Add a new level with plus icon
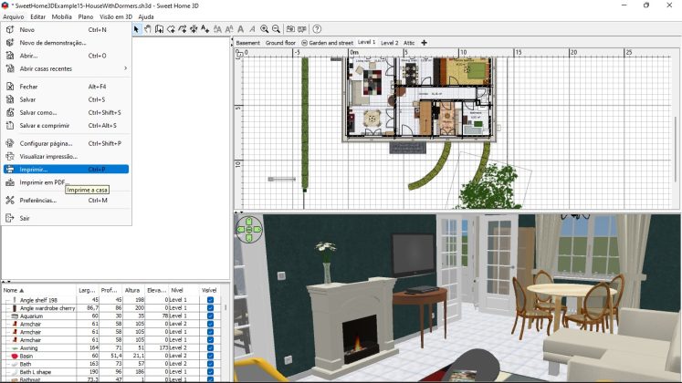Image resolution: width=682 pixels, height=383 pixels. point(424,43)
